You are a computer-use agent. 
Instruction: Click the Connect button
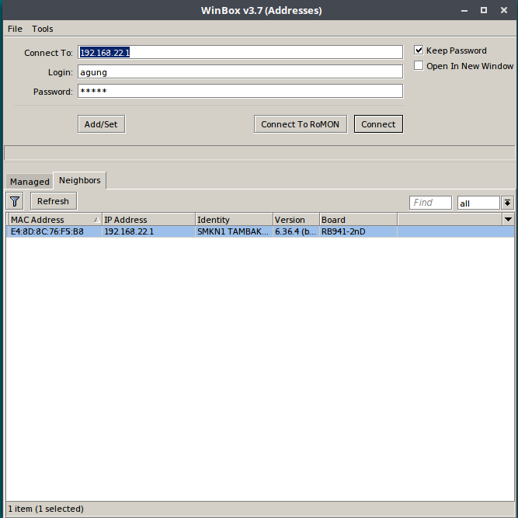click(378, 124)
